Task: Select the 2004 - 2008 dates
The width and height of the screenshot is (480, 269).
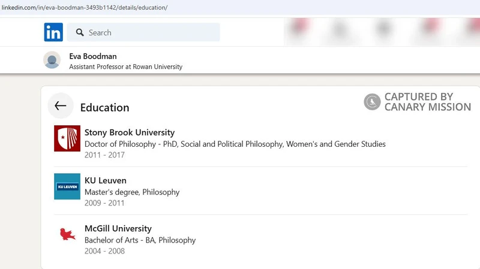Action: click(104, 251)
